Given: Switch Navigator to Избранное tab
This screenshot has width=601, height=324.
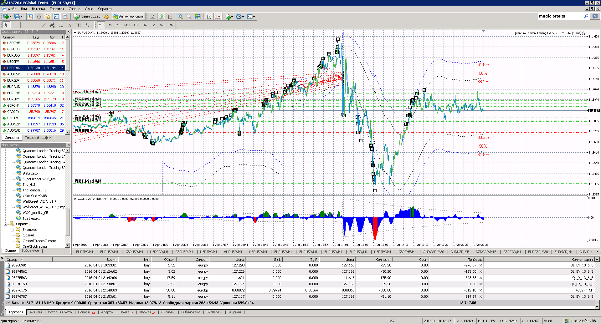Looking at the screenshot, I should [30, 251].
